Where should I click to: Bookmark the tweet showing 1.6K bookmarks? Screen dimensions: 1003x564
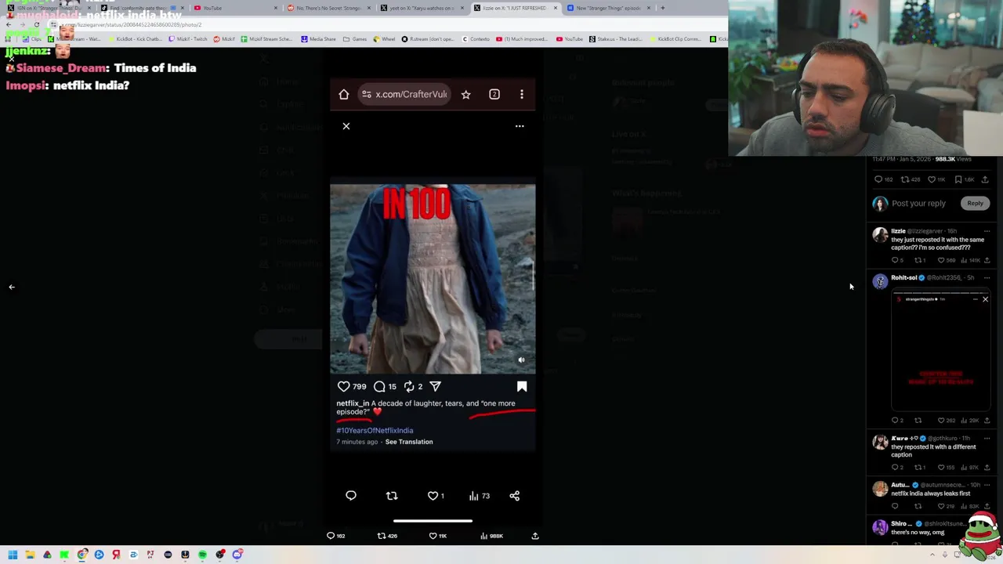point(965,179)
